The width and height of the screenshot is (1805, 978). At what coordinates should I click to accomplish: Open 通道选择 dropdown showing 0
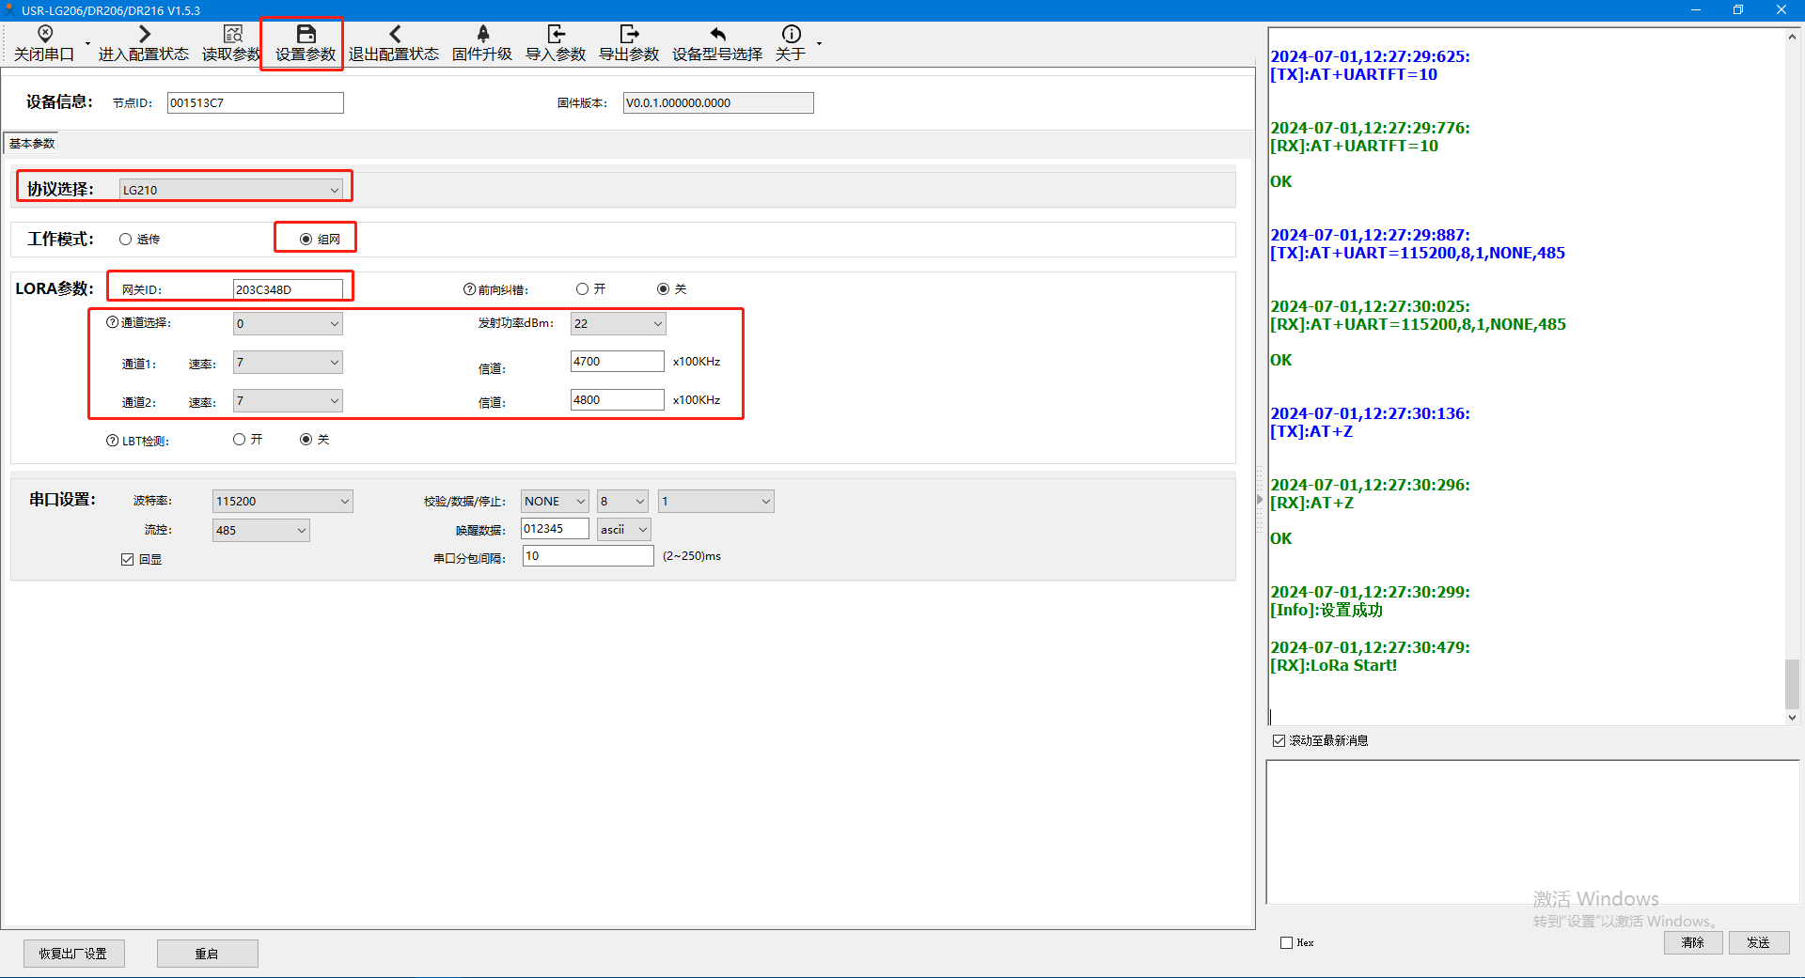(288, 324)
